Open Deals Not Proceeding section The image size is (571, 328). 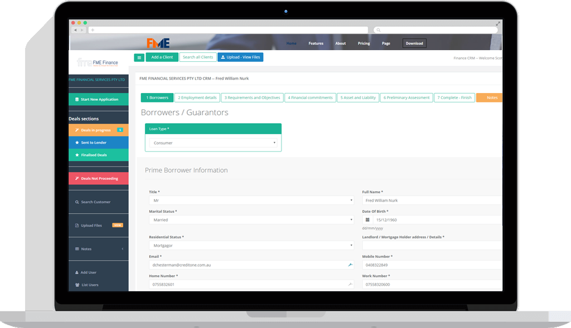click(x=98, y=179)
